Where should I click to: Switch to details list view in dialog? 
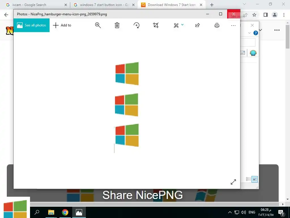tap(248, 179)
